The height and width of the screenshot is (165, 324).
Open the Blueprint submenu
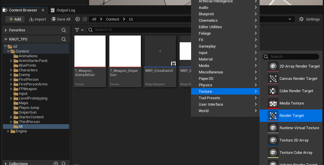[x=225, y=14]
